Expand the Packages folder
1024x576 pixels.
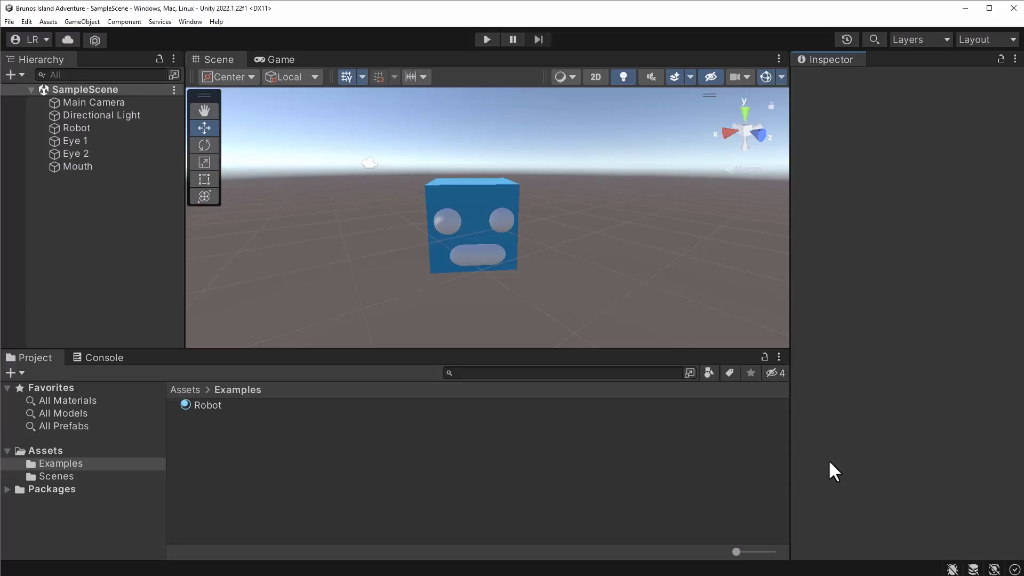[x=7, y=490]
